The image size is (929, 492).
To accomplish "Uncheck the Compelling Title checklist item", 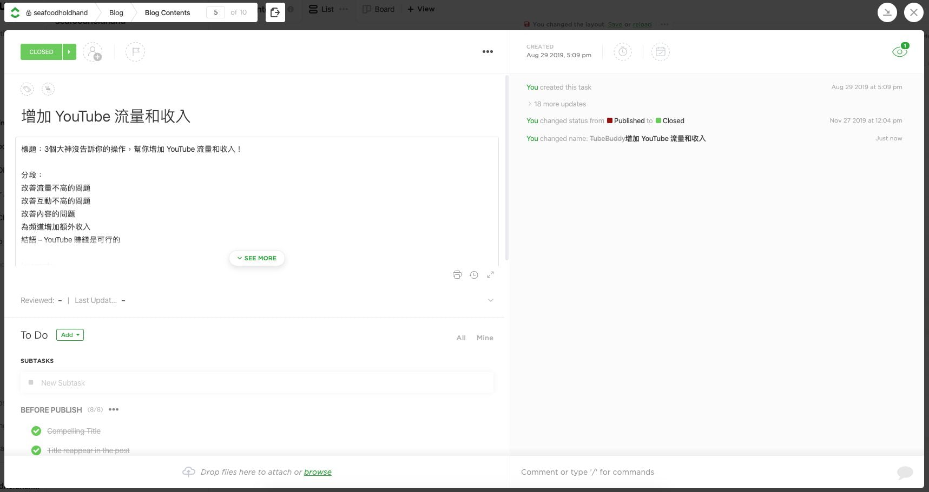I will point(36,431).
